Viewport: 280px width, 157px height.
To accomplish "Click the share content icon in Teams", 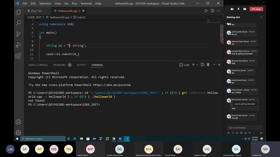I will (245, 9).
